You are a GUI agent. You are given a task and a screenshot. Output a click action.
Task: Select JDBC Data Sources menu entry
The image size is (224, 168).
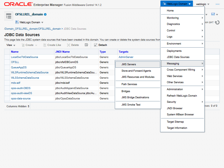pyautogui.click(x=183, y=57)
